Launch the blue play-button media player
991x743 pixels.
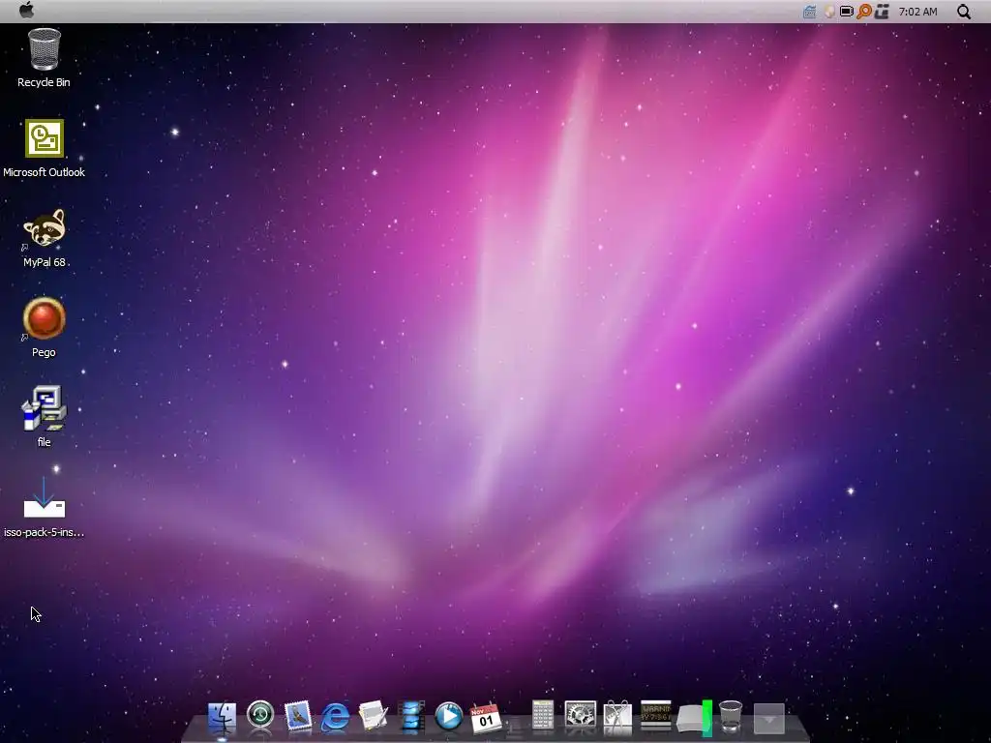449,717
